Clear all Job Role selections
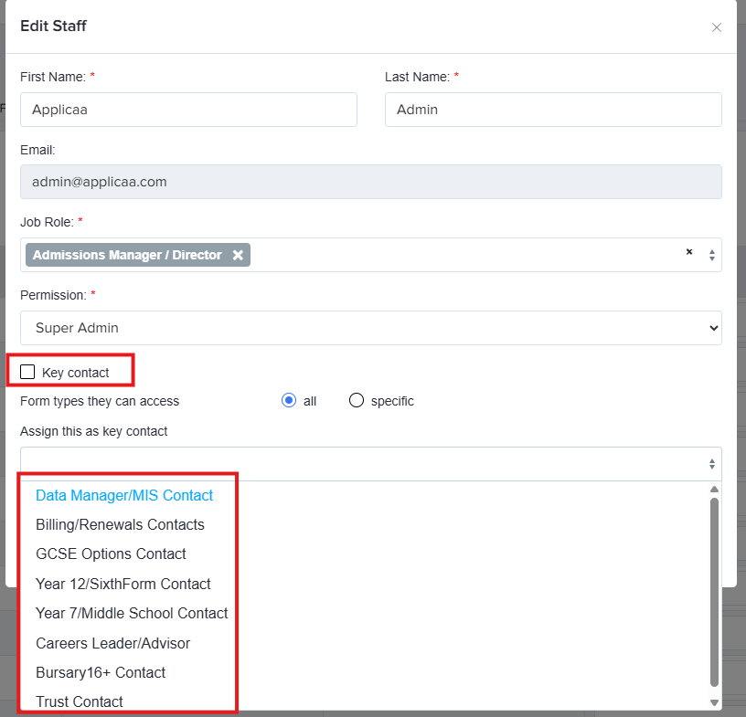 click(x=689, y=252)
